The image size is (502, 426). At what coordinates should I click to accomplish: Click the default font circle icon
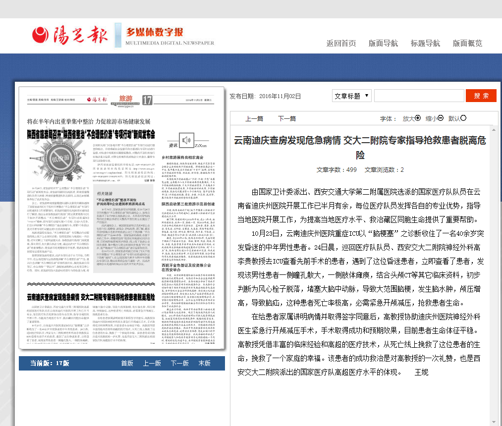pos(464,118)
